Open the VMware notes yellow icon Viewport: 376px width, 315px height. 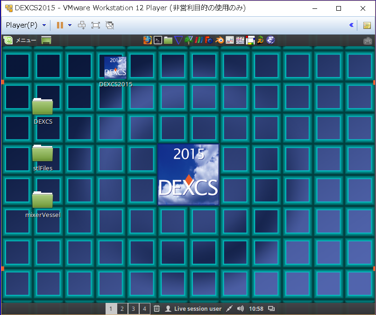point(367,25)
